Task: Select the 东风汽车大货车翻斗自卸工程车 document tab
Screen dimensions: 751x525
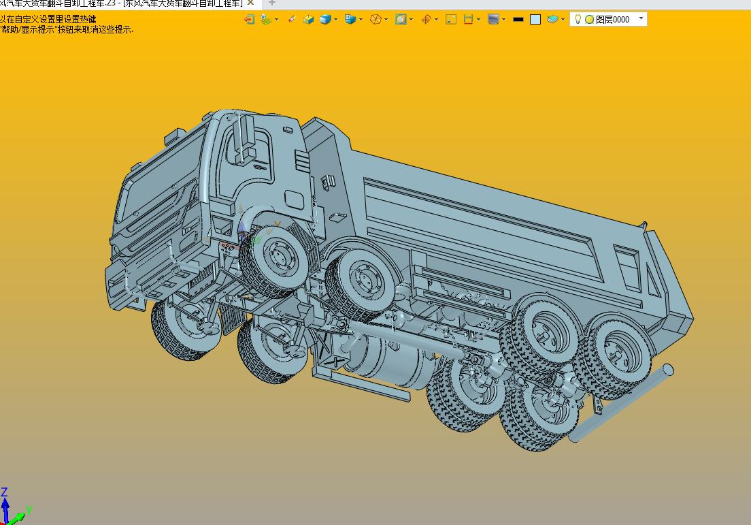Action: coord(122,3)
